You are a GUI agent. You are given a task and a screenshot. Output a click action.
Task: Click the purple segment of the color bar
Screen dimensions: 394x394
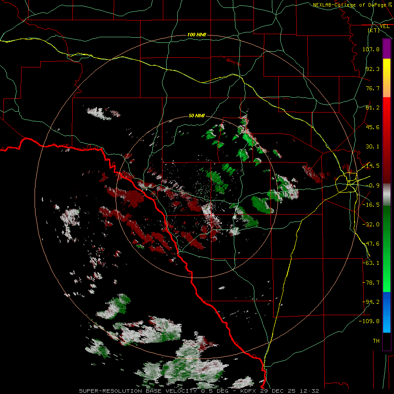click(387, 49)
